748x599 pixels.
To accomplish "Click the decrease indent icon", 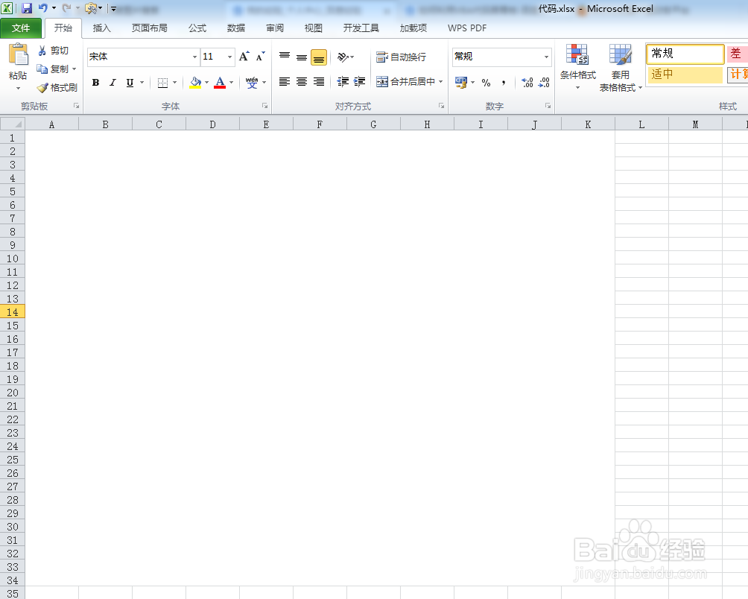I will coord(343,82).
